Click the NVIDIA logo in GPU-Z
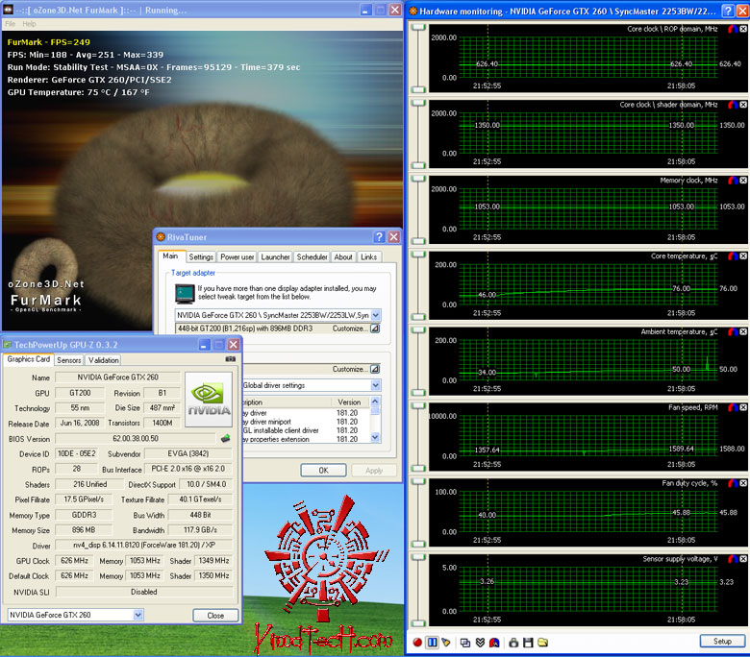750x657 pixels. point(209,400)
